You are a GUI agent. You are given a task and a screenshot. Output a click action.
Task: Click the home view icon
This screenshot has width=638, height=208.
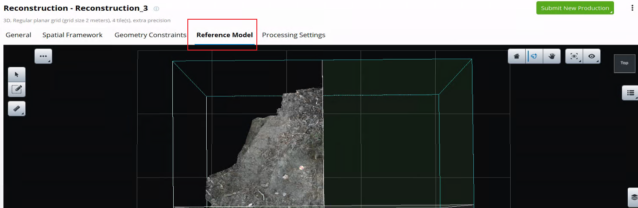pyautogui.click(x=517, y=56)
